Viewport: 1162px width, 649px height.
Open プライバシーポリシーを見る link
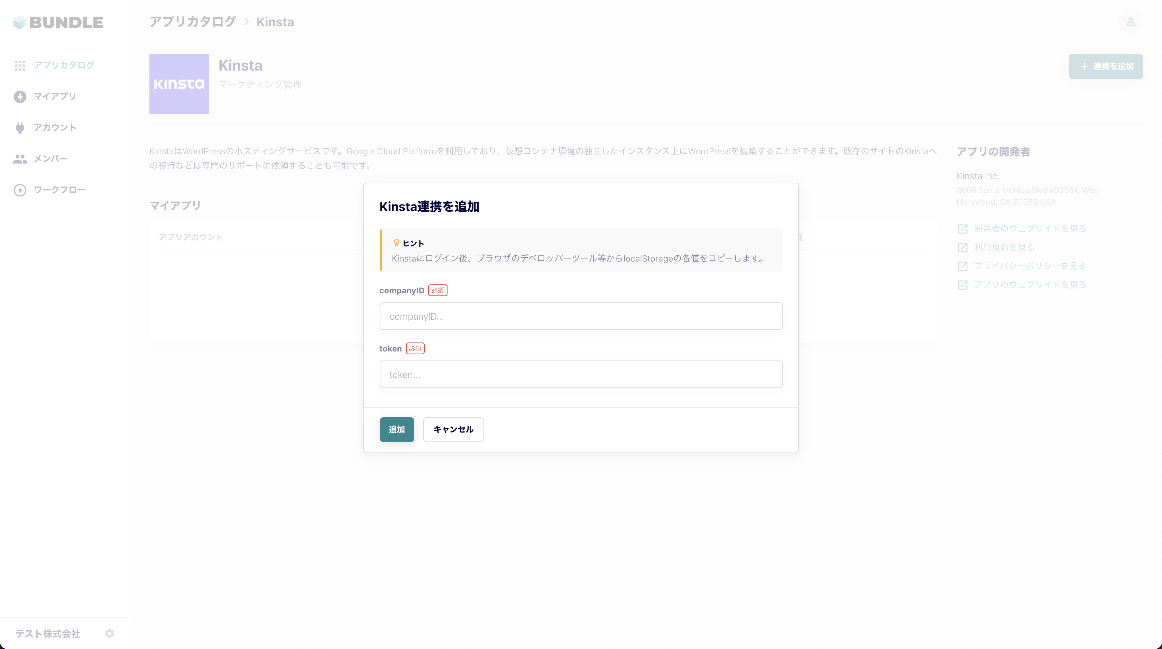1030,266
